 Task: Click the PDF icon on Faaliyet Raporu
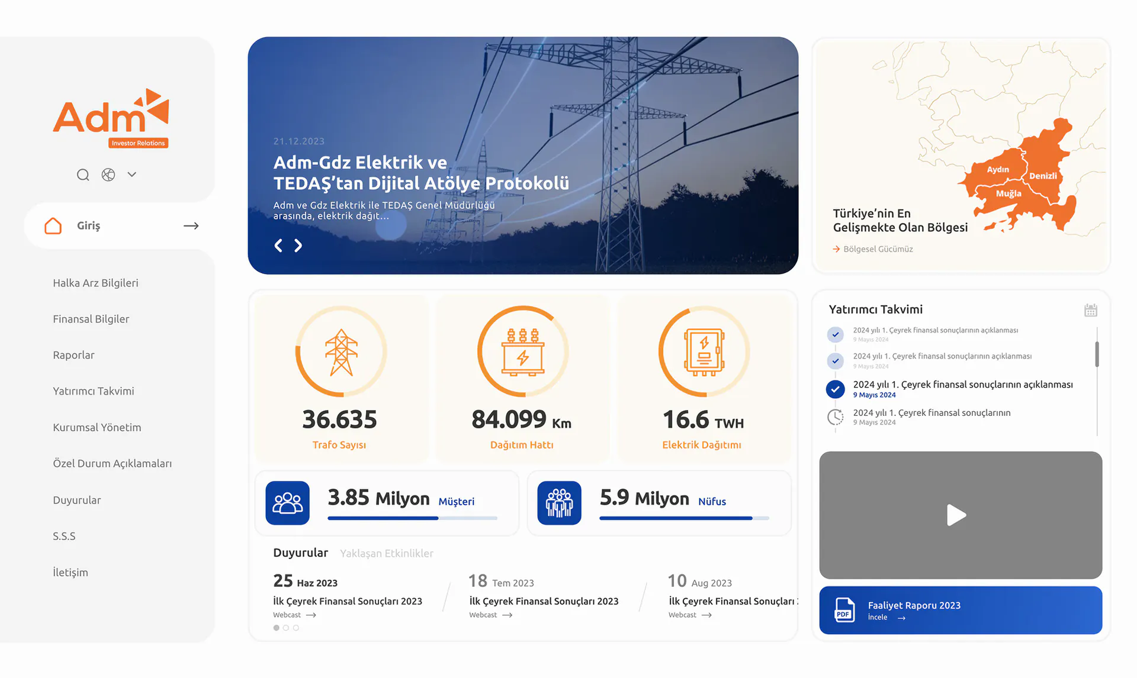844,610
